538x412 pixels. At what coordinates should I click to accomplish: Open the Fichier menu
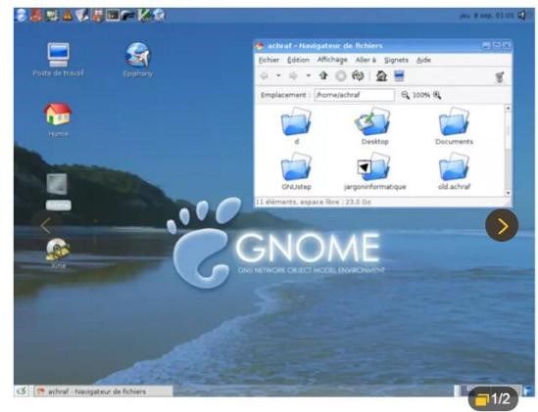click(269, 60)
